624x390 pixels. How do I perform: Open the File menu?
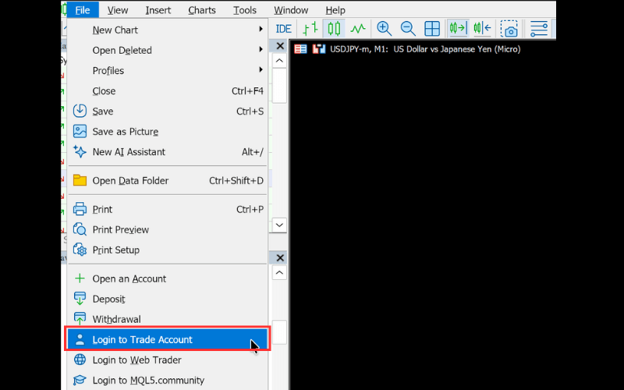pos(83,10)
